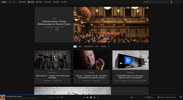Filter magazine by Panorama-Artikel

[88, 46]
